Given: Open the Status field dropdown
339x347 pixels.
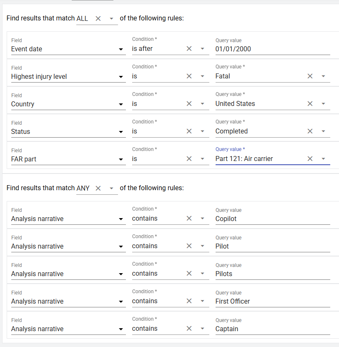Looking at the screenshot, I should click(121, 132).
